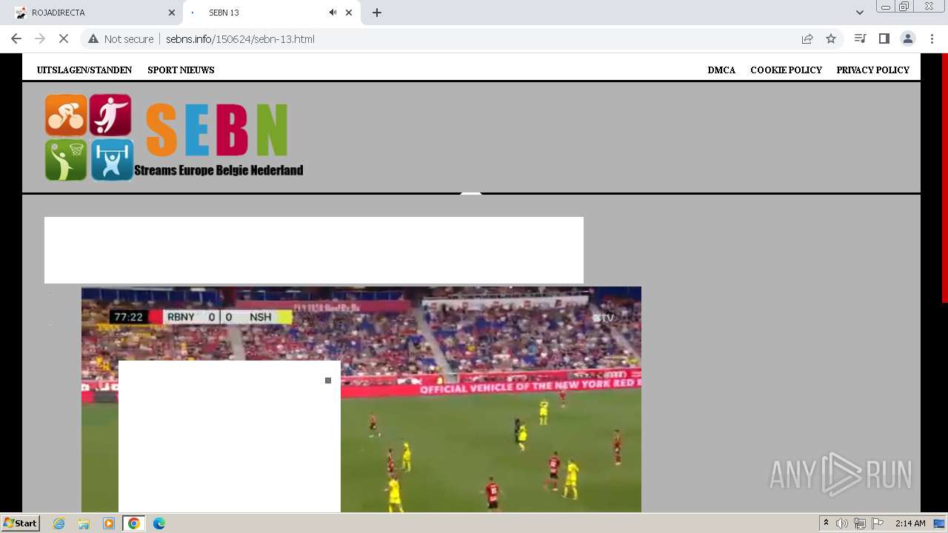The height and width of the screenshot is (533, 948).
Task: Launch Internet Explorer from taskbar
Action: coord(59,523)
